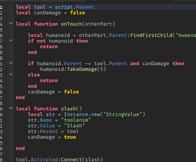Click line number 1 in the gutter
Screen dimensions: 196x162
click(x=1, y=7)
